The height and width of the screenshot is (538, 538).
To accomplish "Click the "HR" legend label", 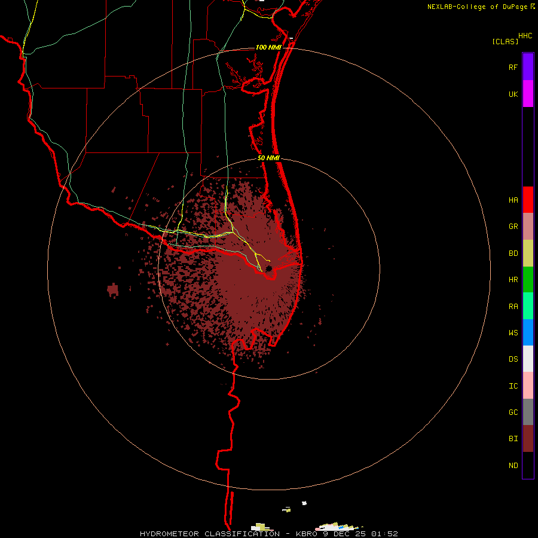I will [x=513, y=280].
